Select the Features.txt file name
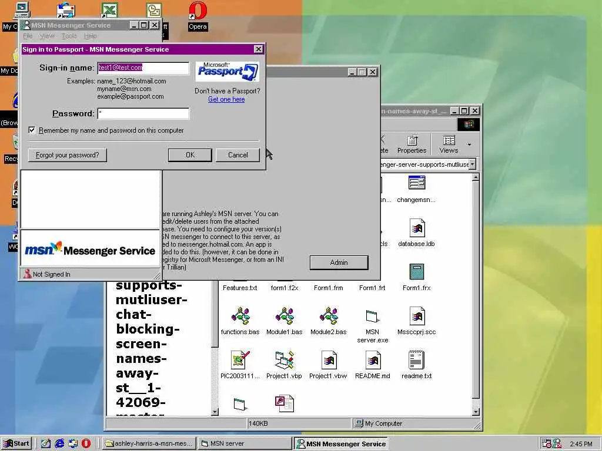This screenshot has width=602, height=451. (240, 288)
